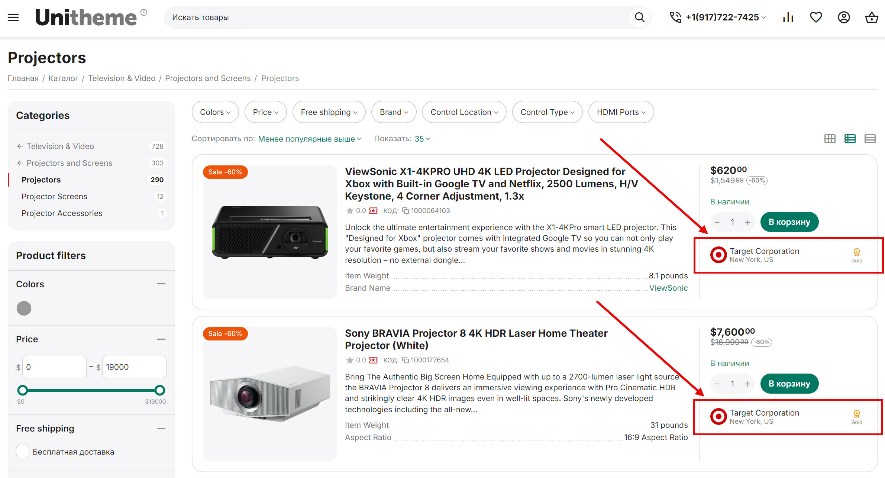This screenshot has width=885, height=478.
Task: Click the maximum price input field
Action: [134, 367]
